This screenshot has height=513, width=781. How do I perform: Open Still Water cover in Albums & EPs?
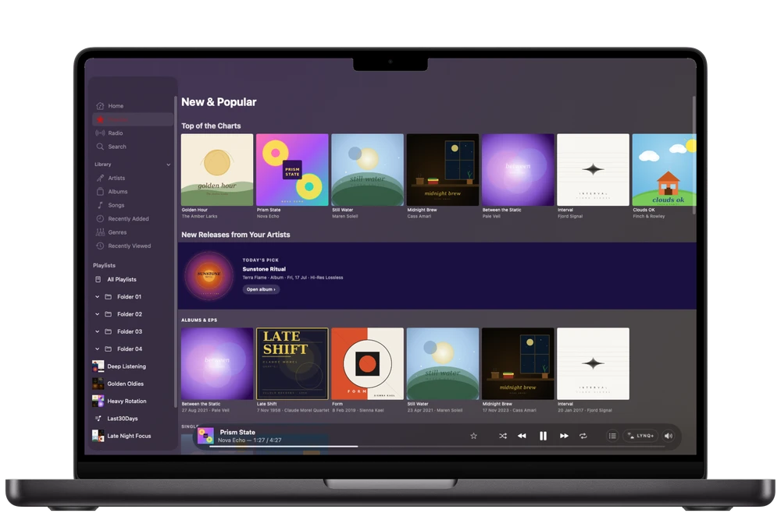pyautogui.click(x=443, y=363)
